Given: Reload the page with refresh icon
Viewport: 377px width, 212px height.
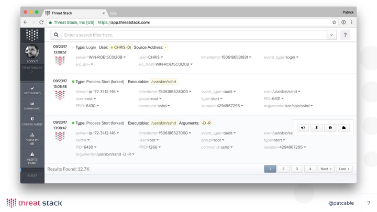Looking at the screenshot, I should pyautogui.click(x=41, y=23).
